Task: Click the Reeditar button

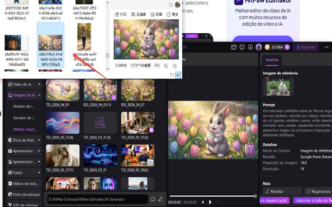Action: [283, 191]
